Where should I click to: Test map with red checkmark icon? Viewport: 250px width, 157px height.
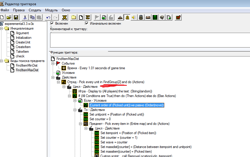click(x=178, y=17)
